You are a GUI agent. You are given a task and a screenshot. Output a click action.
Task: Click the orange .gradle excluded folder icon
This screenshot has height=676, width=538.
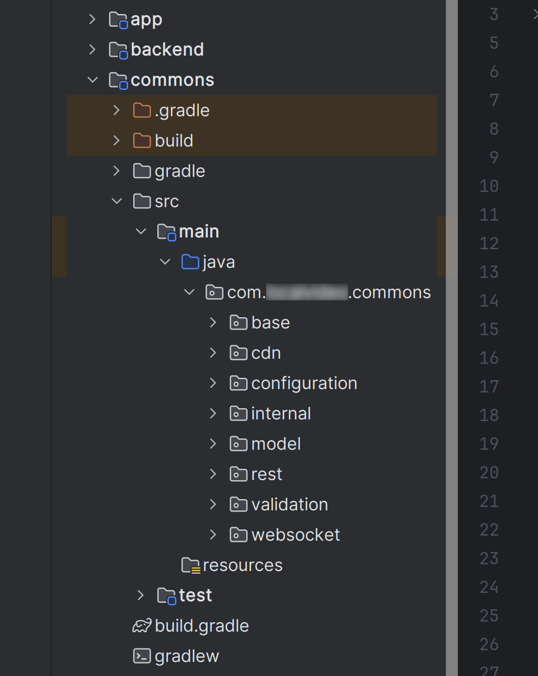[x=142, y=111]
